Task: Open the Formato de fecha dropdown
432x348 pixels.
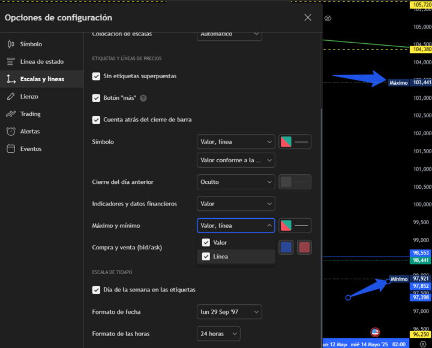Action: (x=229, y=312)
